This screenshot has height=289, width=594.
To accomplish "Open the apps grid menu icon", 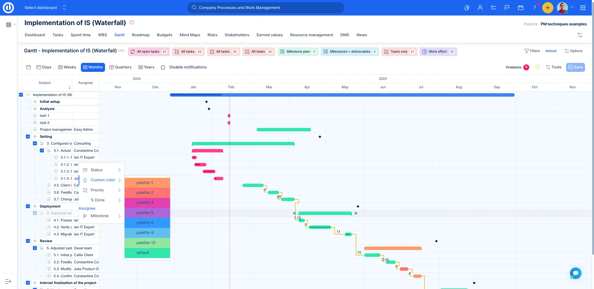I will pos(583,8).
